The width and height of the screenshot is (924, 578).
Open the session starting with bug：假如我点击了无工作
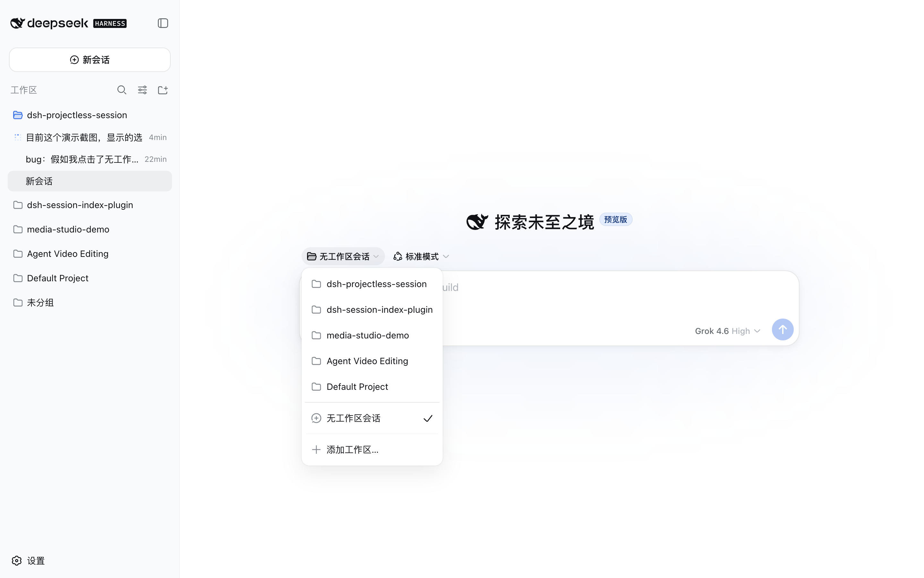click(x=90, y=159)
